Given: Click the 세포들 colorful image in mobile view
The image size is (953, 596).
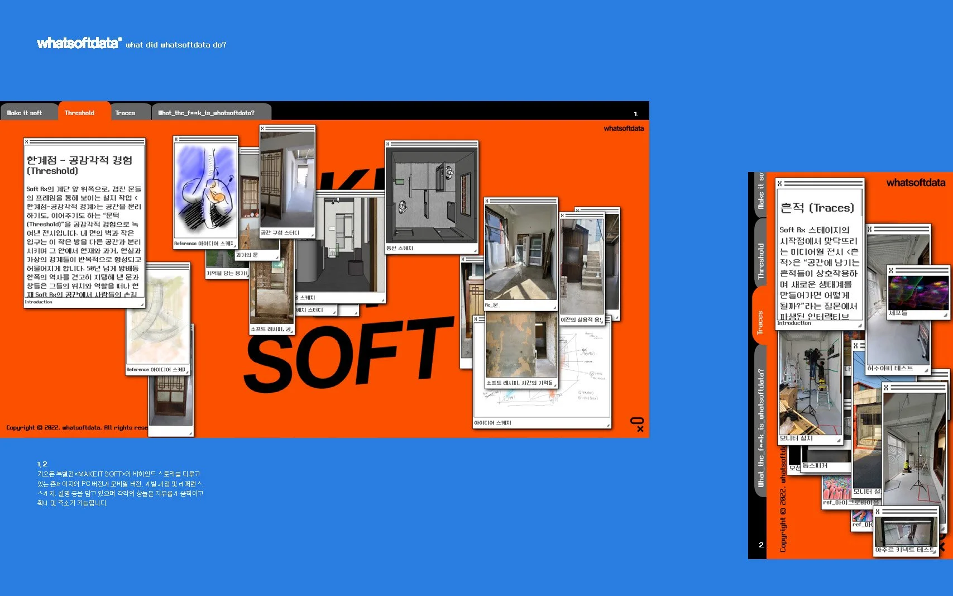Looking at the screenshot, I should coord(918,293).
